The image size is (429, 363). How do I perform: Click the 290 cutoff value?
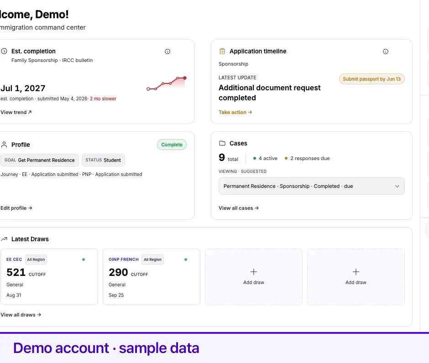tap(118, 272)
